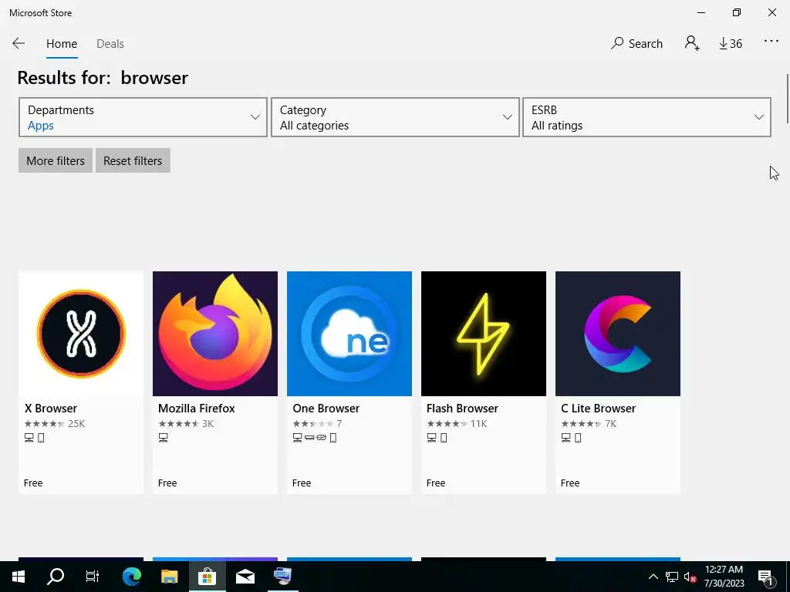The height and width of the screenshot is (592, 790).
Task: Click Free price under Mozilla Firefox
Action: coord(167,483)
